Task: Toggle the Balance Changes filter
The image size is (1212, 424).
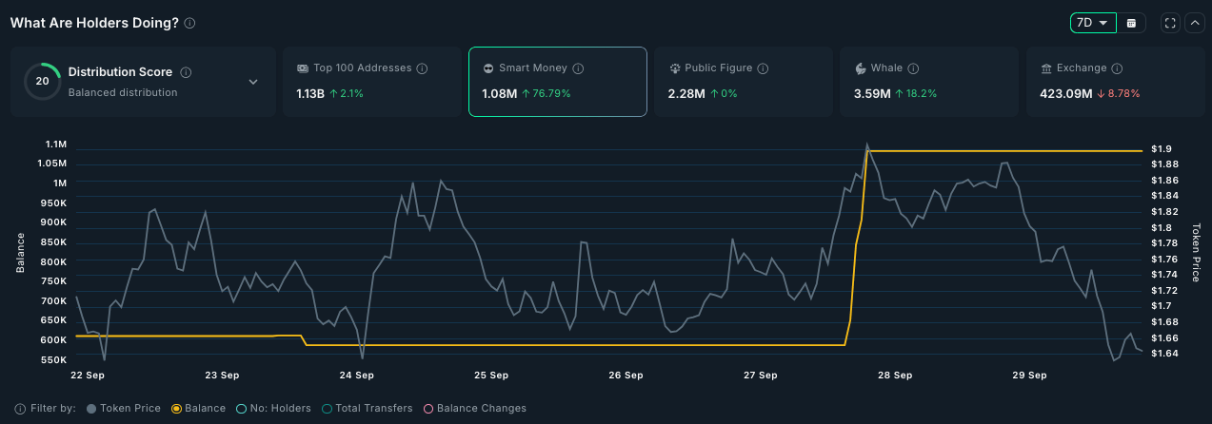Action: click(x=474, y=409)
